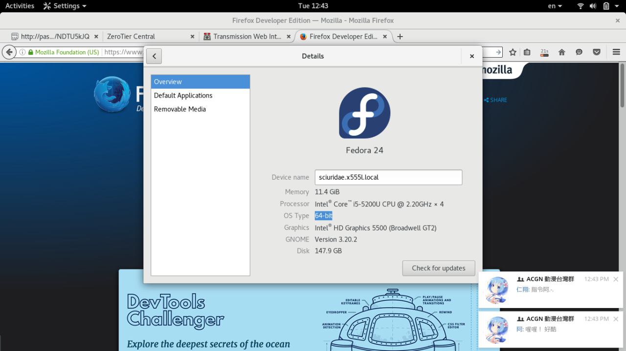Image resolution: width=626 pixels, height=351 pixels.
Task: Expand the 'en' input language dropdown
Action: click(555, 6)
